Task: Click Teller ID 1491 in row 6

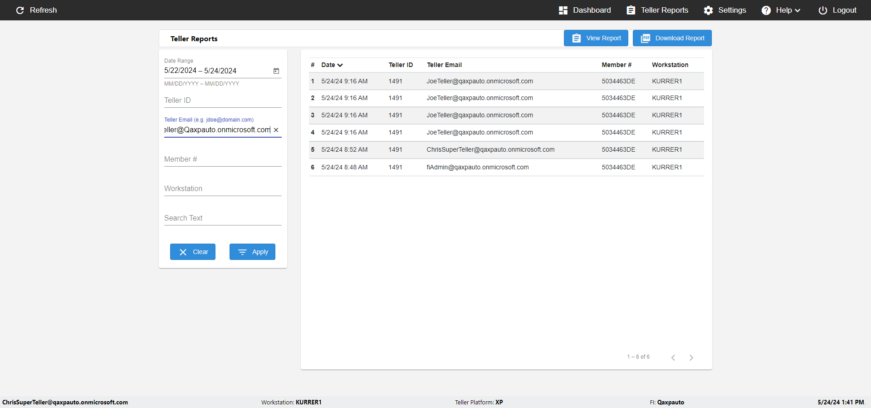Action: pos(395,167)
